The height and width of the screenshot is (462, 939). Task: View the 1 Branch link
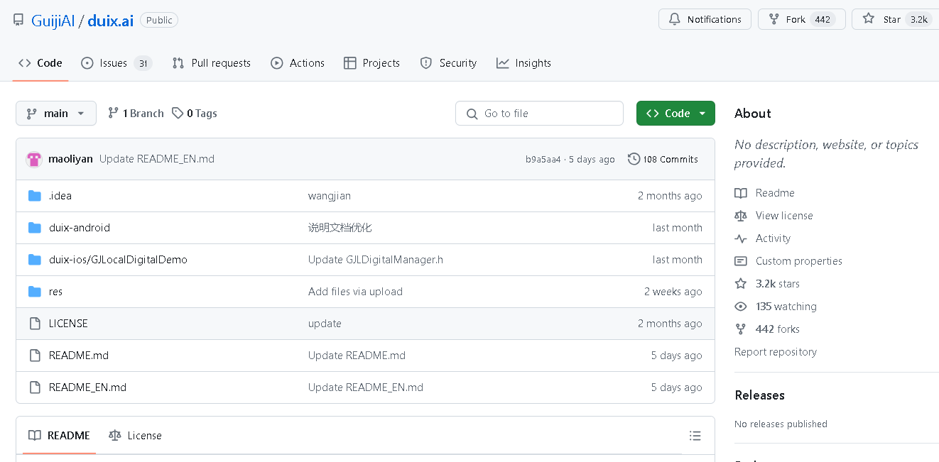(136, 114)
